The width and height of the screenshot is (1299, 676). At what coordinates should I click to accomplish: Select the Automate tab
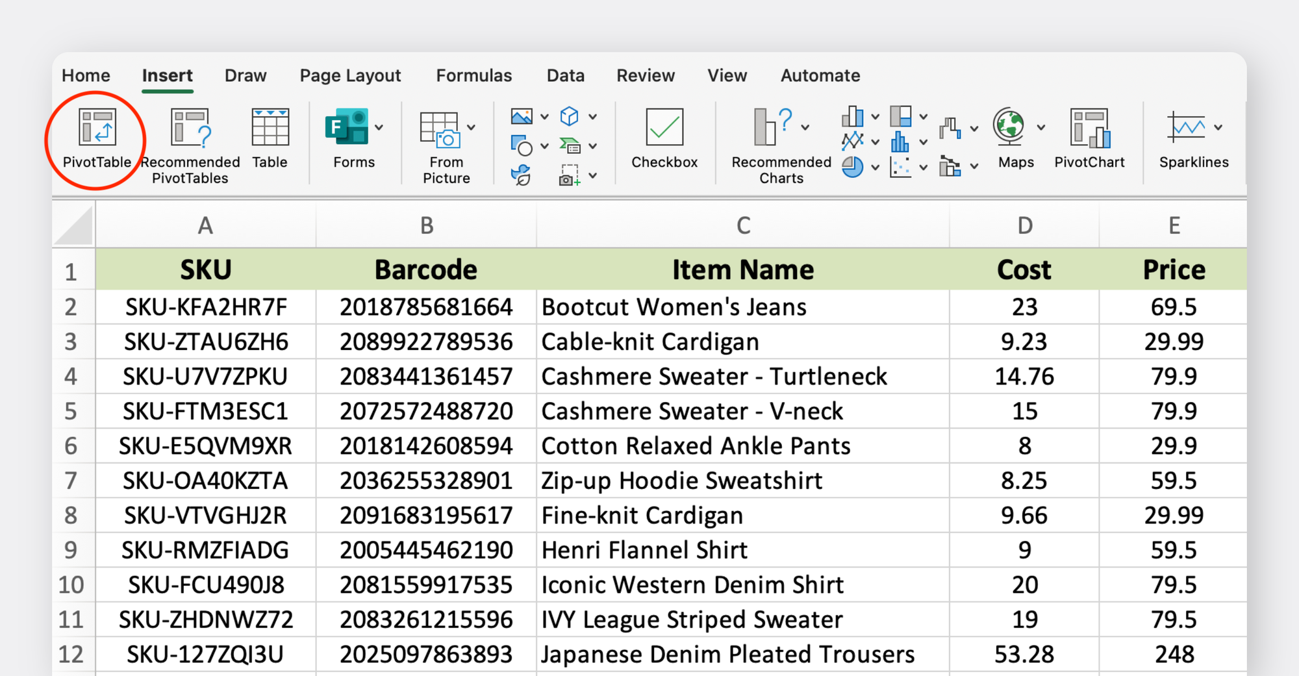pyautogui.click(x=820, y=75)
